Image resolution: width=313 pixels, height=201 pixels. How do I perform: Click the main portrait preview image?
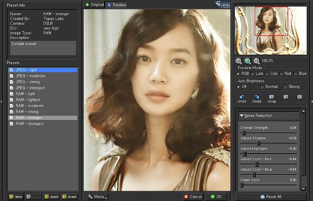[x=157, y=100]
